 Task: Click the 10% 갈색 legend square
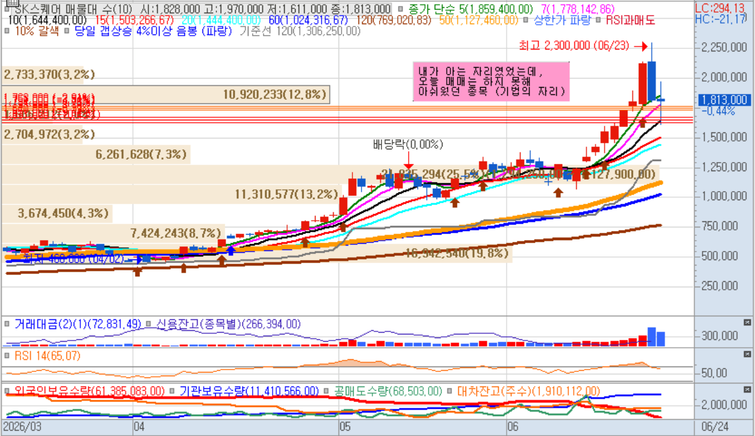click(6, 30)
